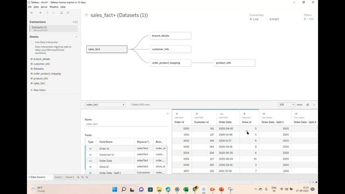Select the Live connection radio button

tap(251, 19)
